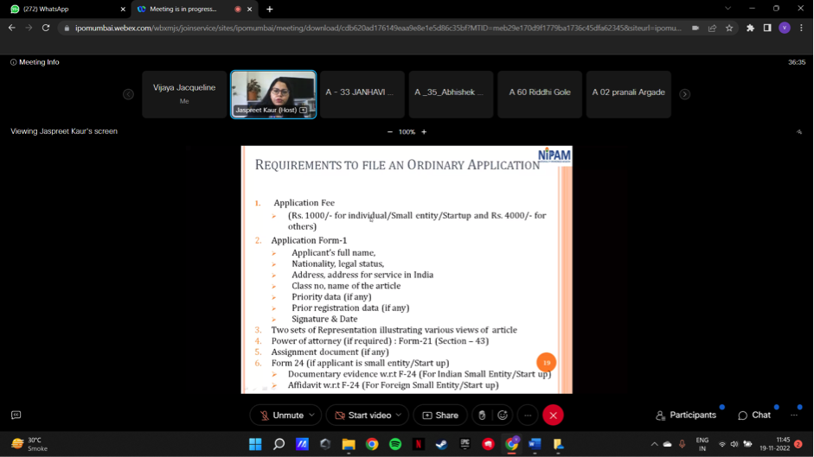The width and height of the screenshot is (814, 457).
Task: Zoom out shared screen with minus
Action: (390, 132)
